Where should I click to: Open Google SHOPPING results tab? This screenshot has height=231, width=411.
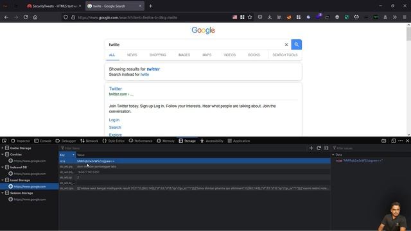pyautogui.click(x=157, y=55)
